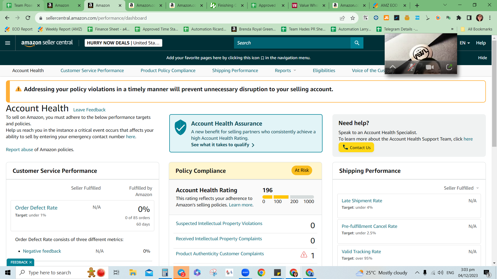Click the Account Health Assurance shield icon
497x279 pixels.
pos(180,127)
